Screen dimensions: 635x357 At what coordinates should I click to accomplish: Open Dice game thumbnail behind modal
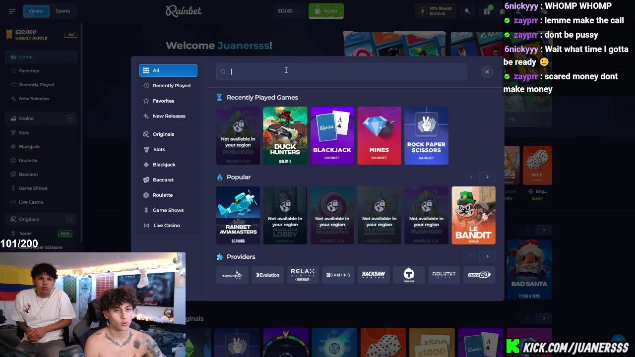pos(537,166)
